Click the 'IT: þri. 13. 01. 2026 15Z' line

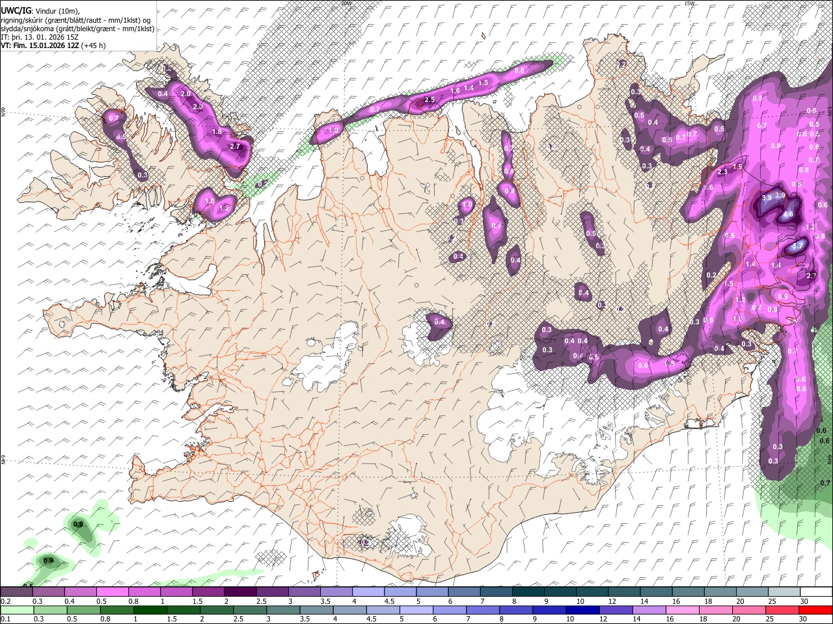(x=40, y=37)
